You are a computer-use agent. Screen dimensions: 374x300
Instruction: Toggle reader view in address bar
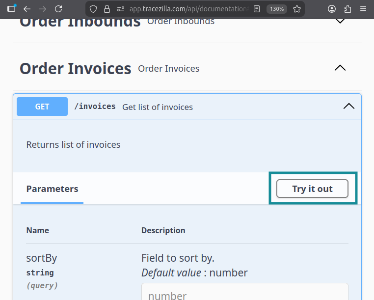pyautogui.click(x=257, y=9)
